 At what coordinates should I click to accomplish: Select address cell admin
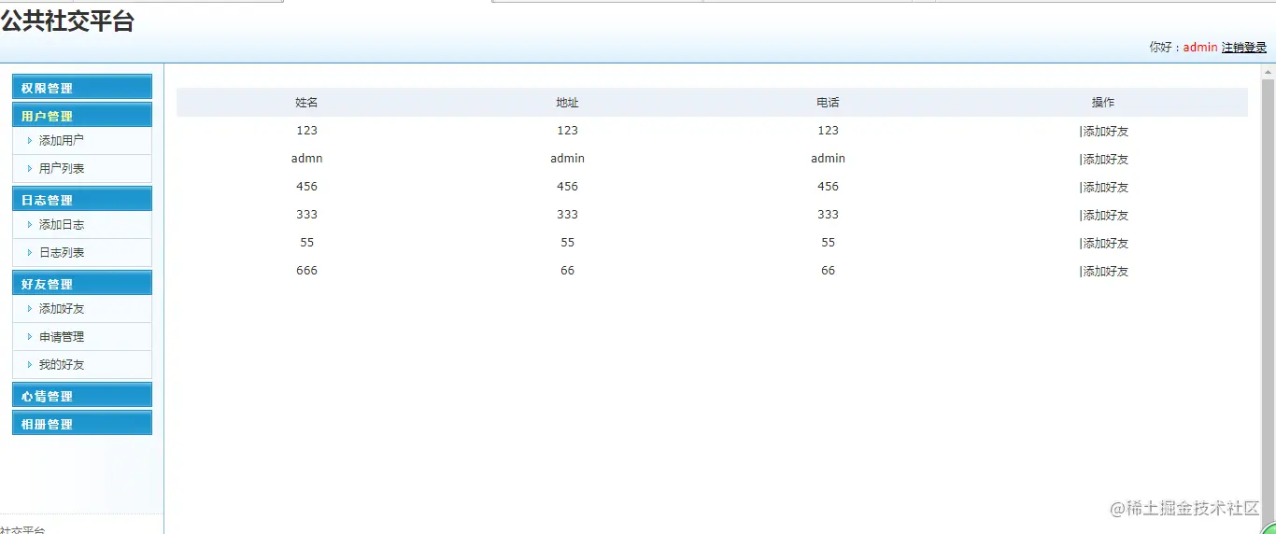pyautogui.click(x=567, y=159)
